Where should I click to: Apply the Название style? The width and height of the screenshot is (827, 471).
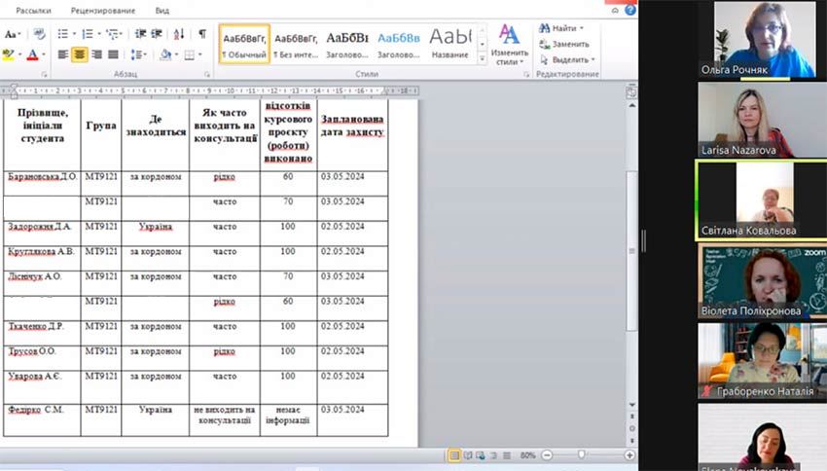(x=449, y=44)
